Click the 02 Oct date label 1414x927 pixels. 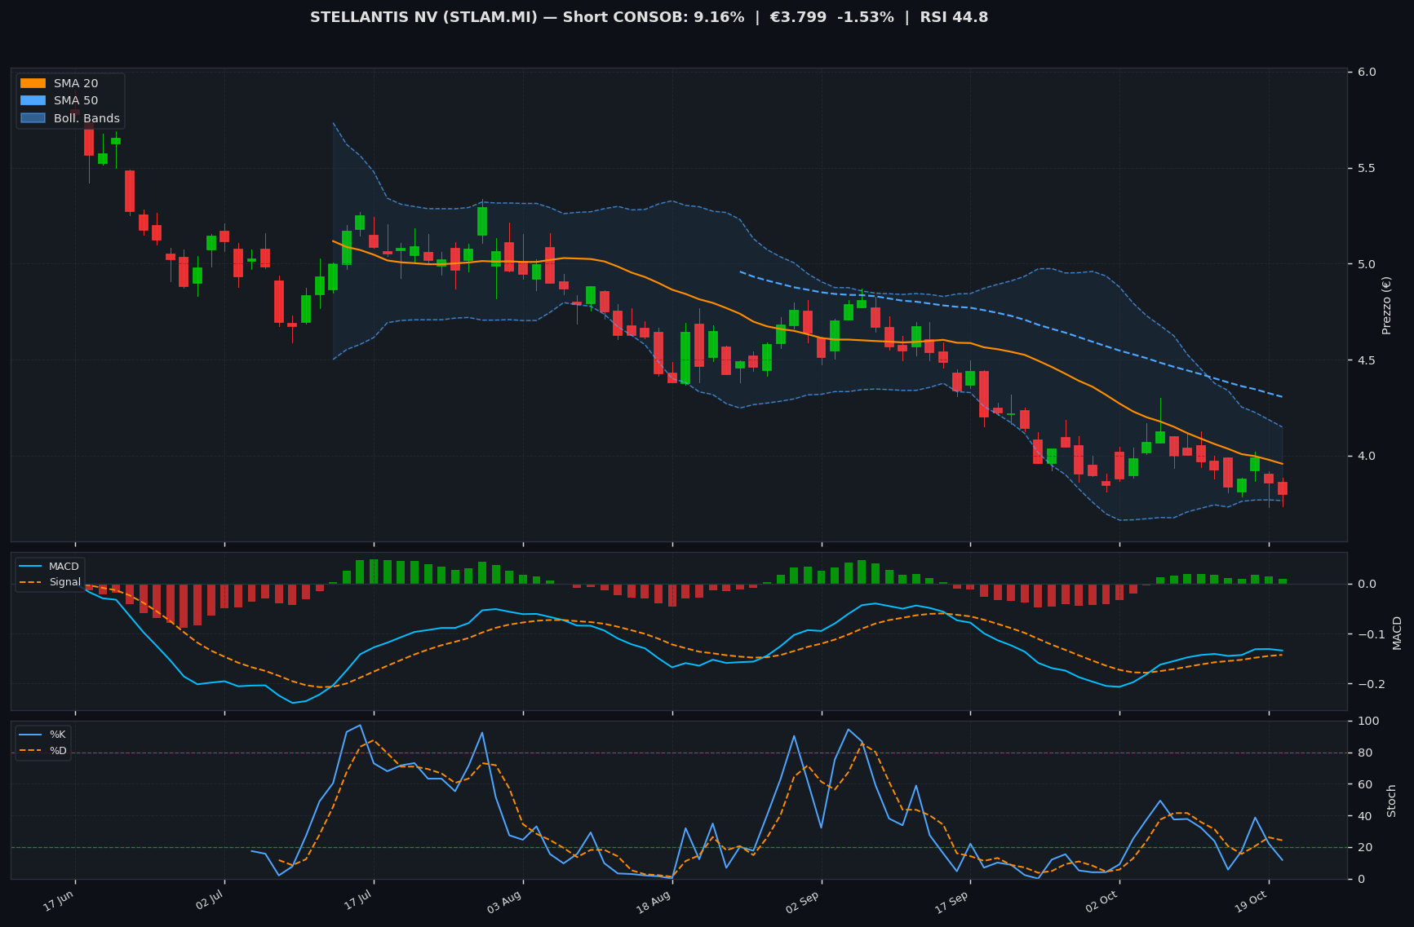tap(1102, 902)
